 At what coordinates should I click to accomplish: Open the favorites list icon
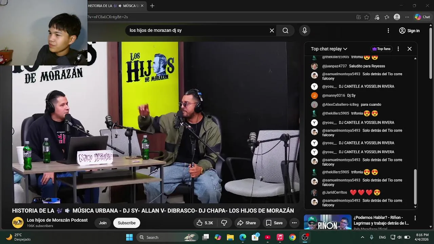point(387,17)
